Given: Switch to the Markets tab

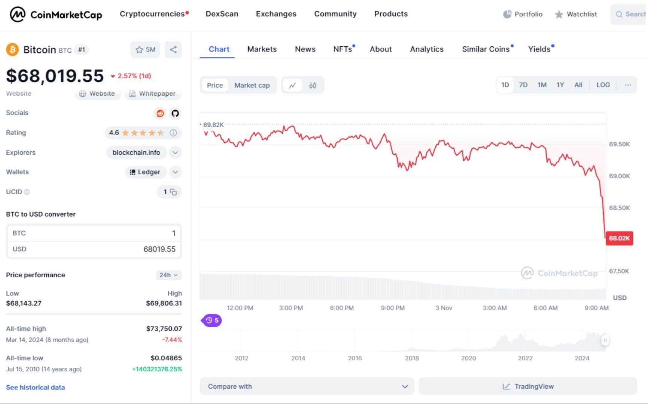Looking at the screenshot, I should click(x=262, y=49).
